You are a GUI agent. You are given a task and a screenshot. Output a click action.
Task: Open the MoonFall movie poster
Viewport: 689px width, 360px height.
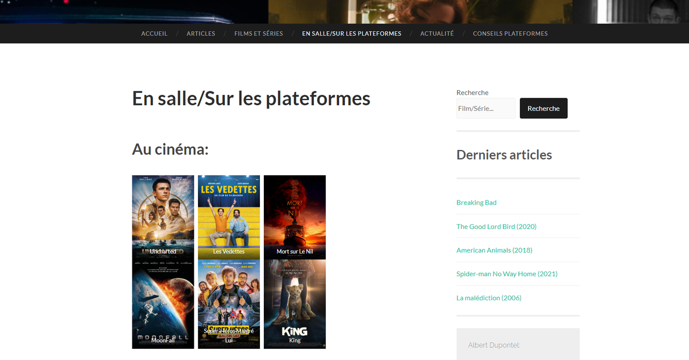[163, 304]
